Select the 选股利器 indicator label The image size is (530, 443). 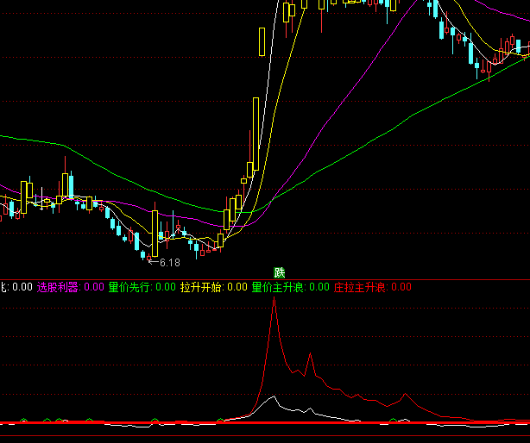point(58,287)
